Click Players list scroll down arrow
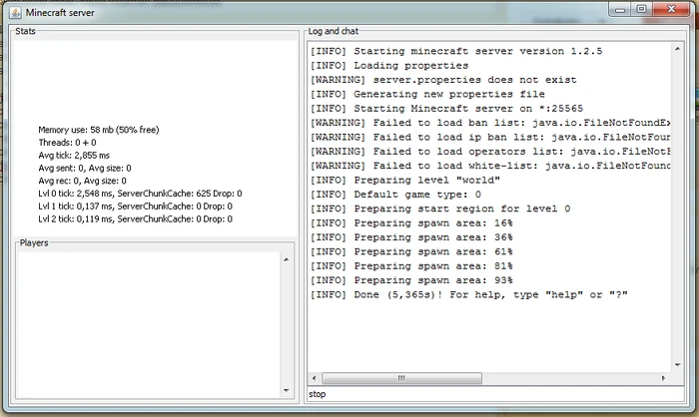Viewport: 699px width, 417px height. (287, 391)
